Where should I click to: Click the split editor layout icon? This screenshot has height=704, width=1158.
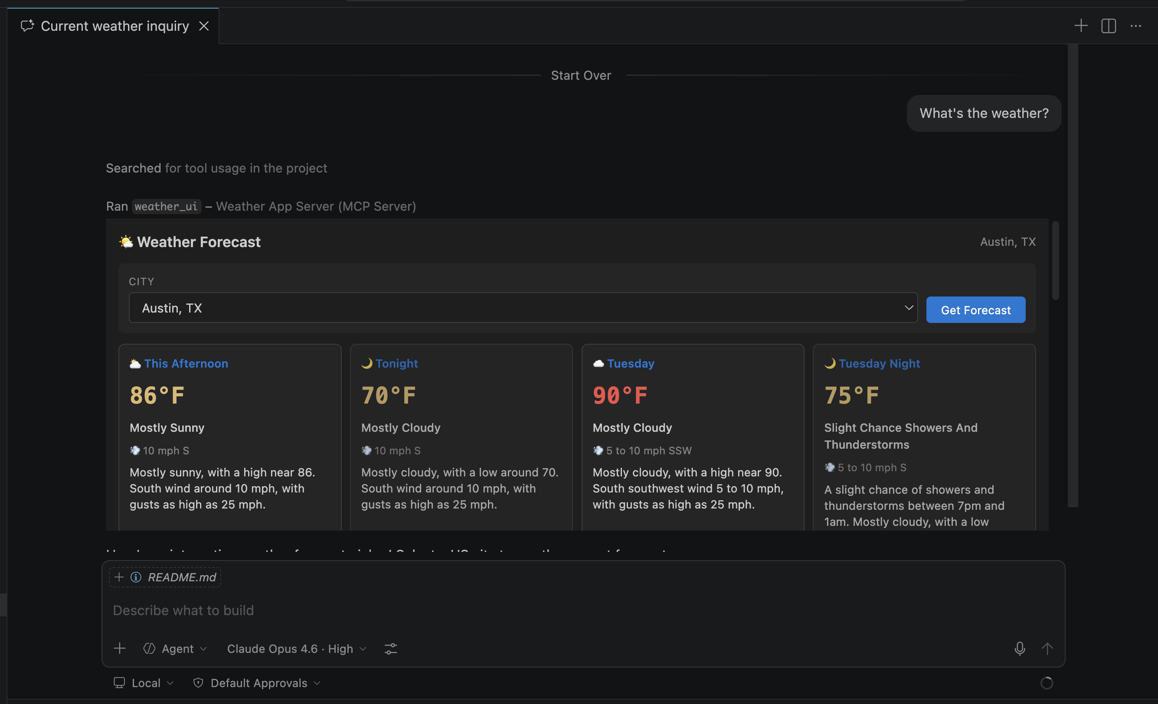[1108, 26]
